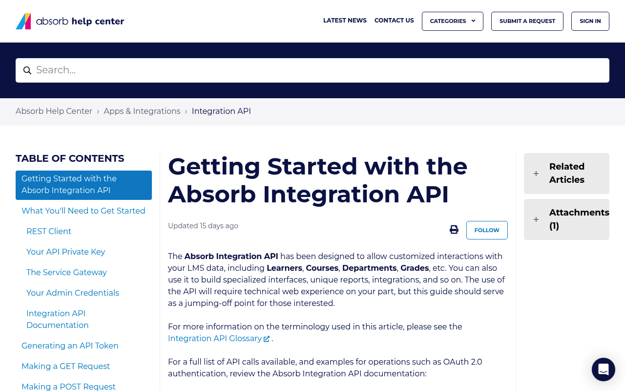Print this article via printer icon
The width and height of the screenshot is (625, 391).
[x=454, y=230]
